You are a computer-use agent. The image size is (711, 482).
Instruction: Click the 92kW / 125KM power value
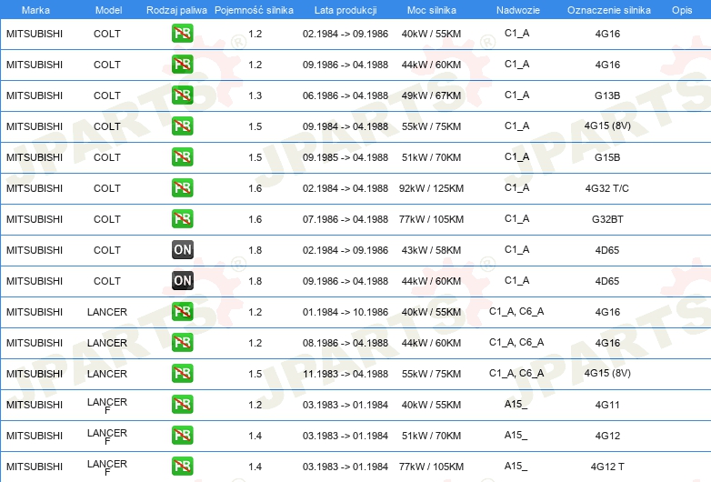(x=431, y=188)
